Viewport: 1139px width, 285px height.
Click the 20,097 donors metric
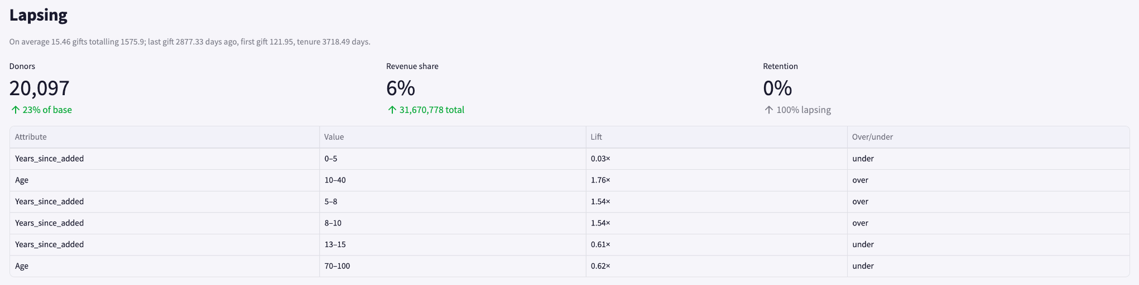point(40,88)
